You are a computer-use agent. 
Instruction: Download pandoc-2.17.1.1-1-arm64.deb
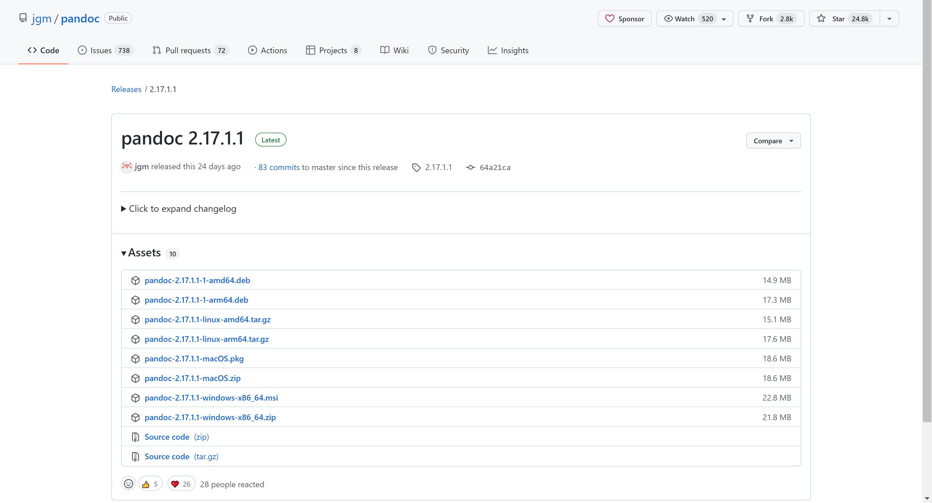(196, 300)
